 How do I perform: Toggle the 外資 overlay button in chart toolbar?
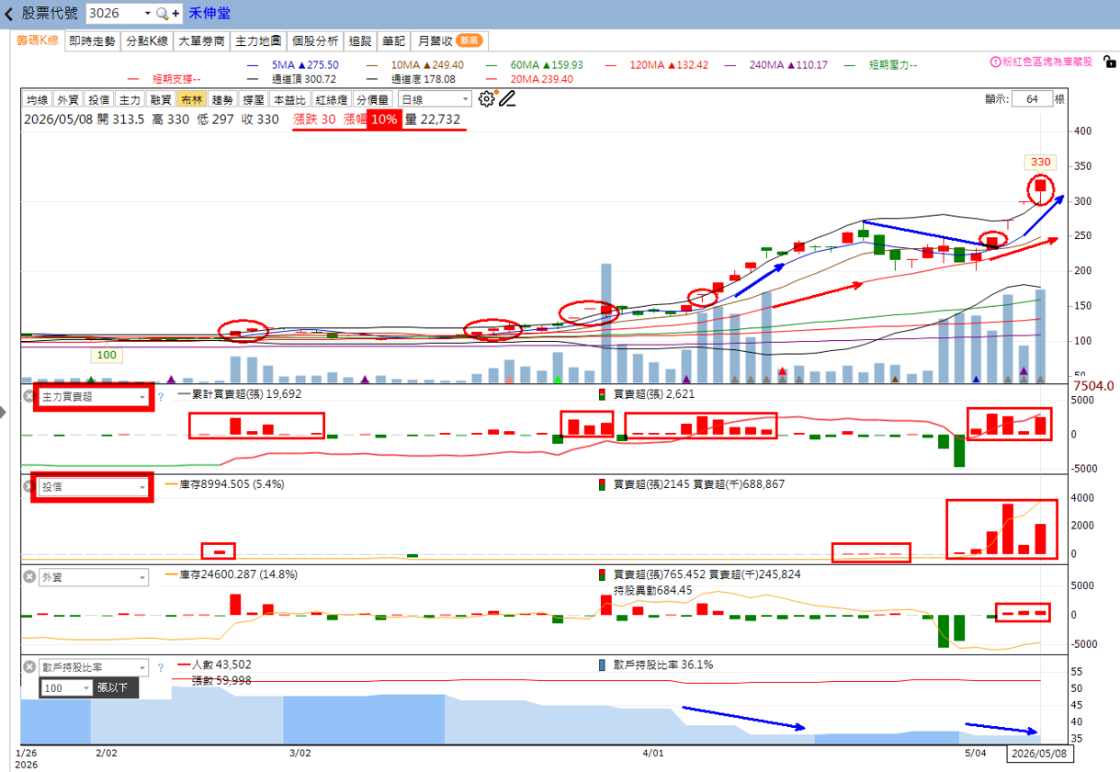click(68, 99)
